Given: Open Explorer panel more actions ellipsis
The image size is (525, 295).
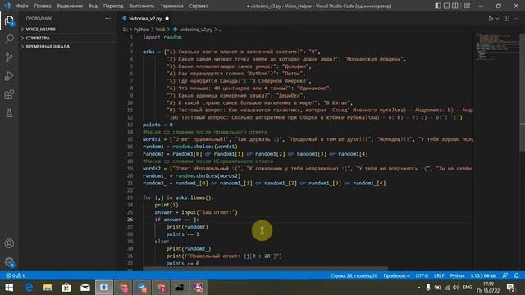Looking at the screenshot, I should (x=107, y=18).
